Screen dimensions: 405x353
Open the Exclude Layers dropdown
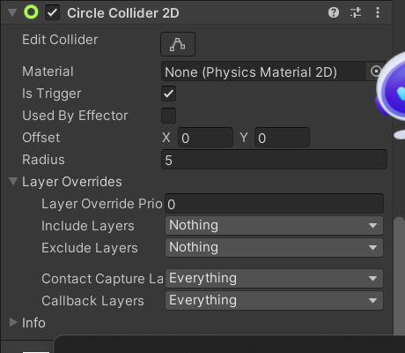click(x=274, y=248)
